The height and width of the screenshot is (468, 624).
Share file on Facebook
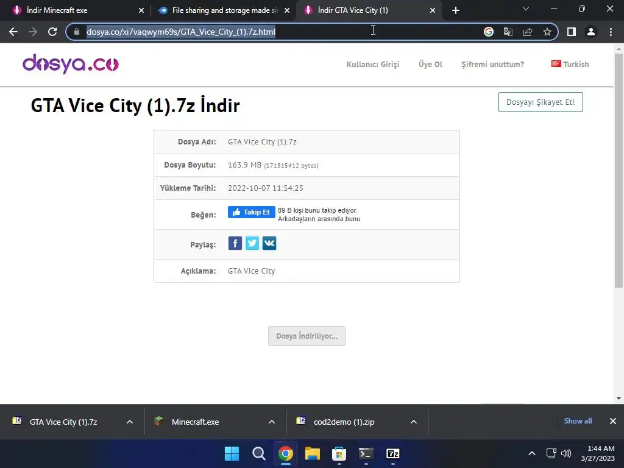(x=235, y=243)
